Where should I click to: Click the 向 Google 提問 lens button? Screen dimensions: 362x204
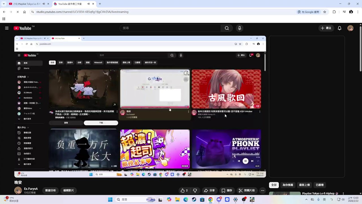308,12
